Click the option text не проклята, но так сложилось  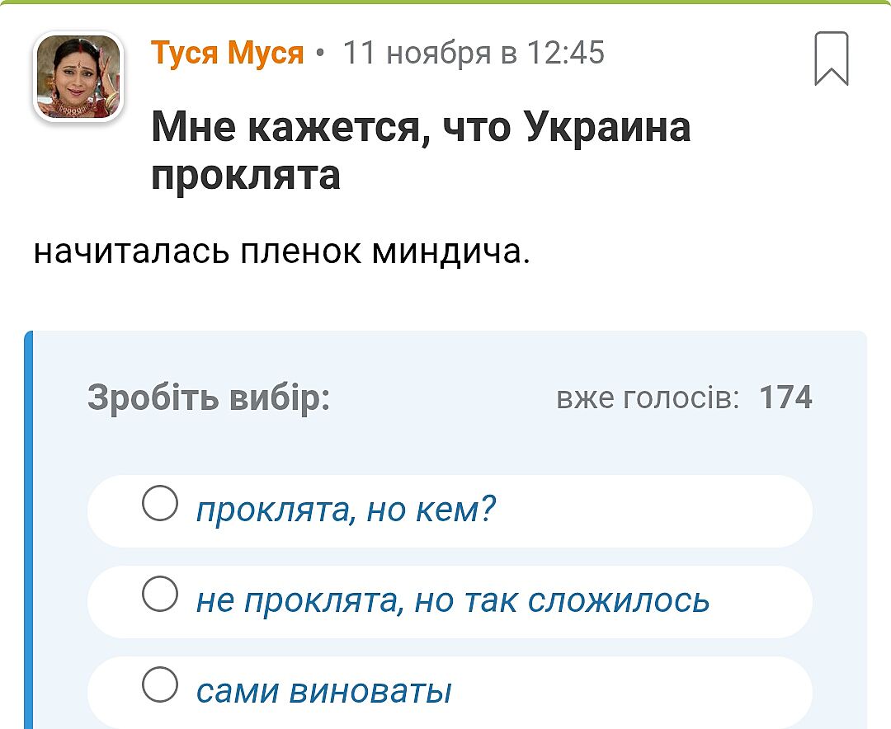pyautogui.click(x=453, y=601)
